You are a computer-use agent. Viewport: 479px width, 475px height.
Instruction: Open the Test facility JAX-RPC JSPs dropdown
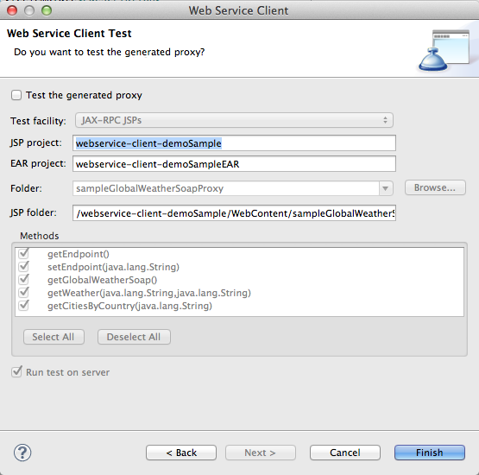(x=234, y=120)
